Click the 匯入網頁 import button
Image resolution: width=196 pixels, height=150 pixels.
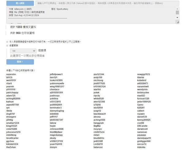tap(20, 3)
